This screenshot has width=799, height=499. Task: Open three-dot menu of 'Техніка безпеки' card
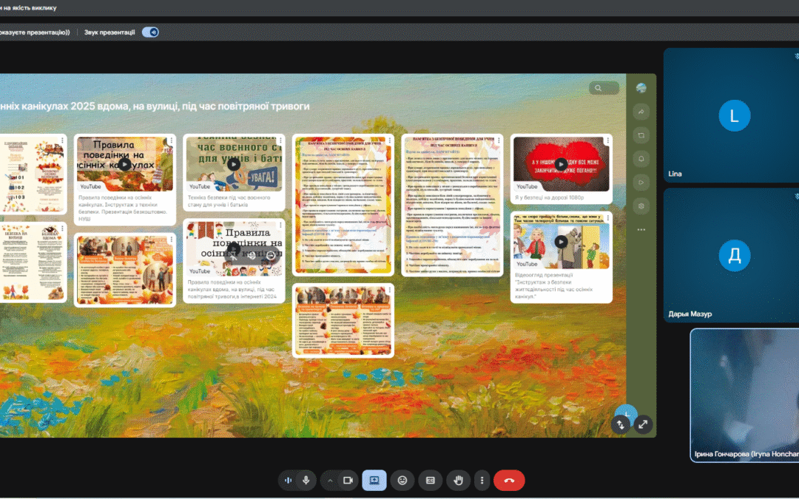point(281,140)
